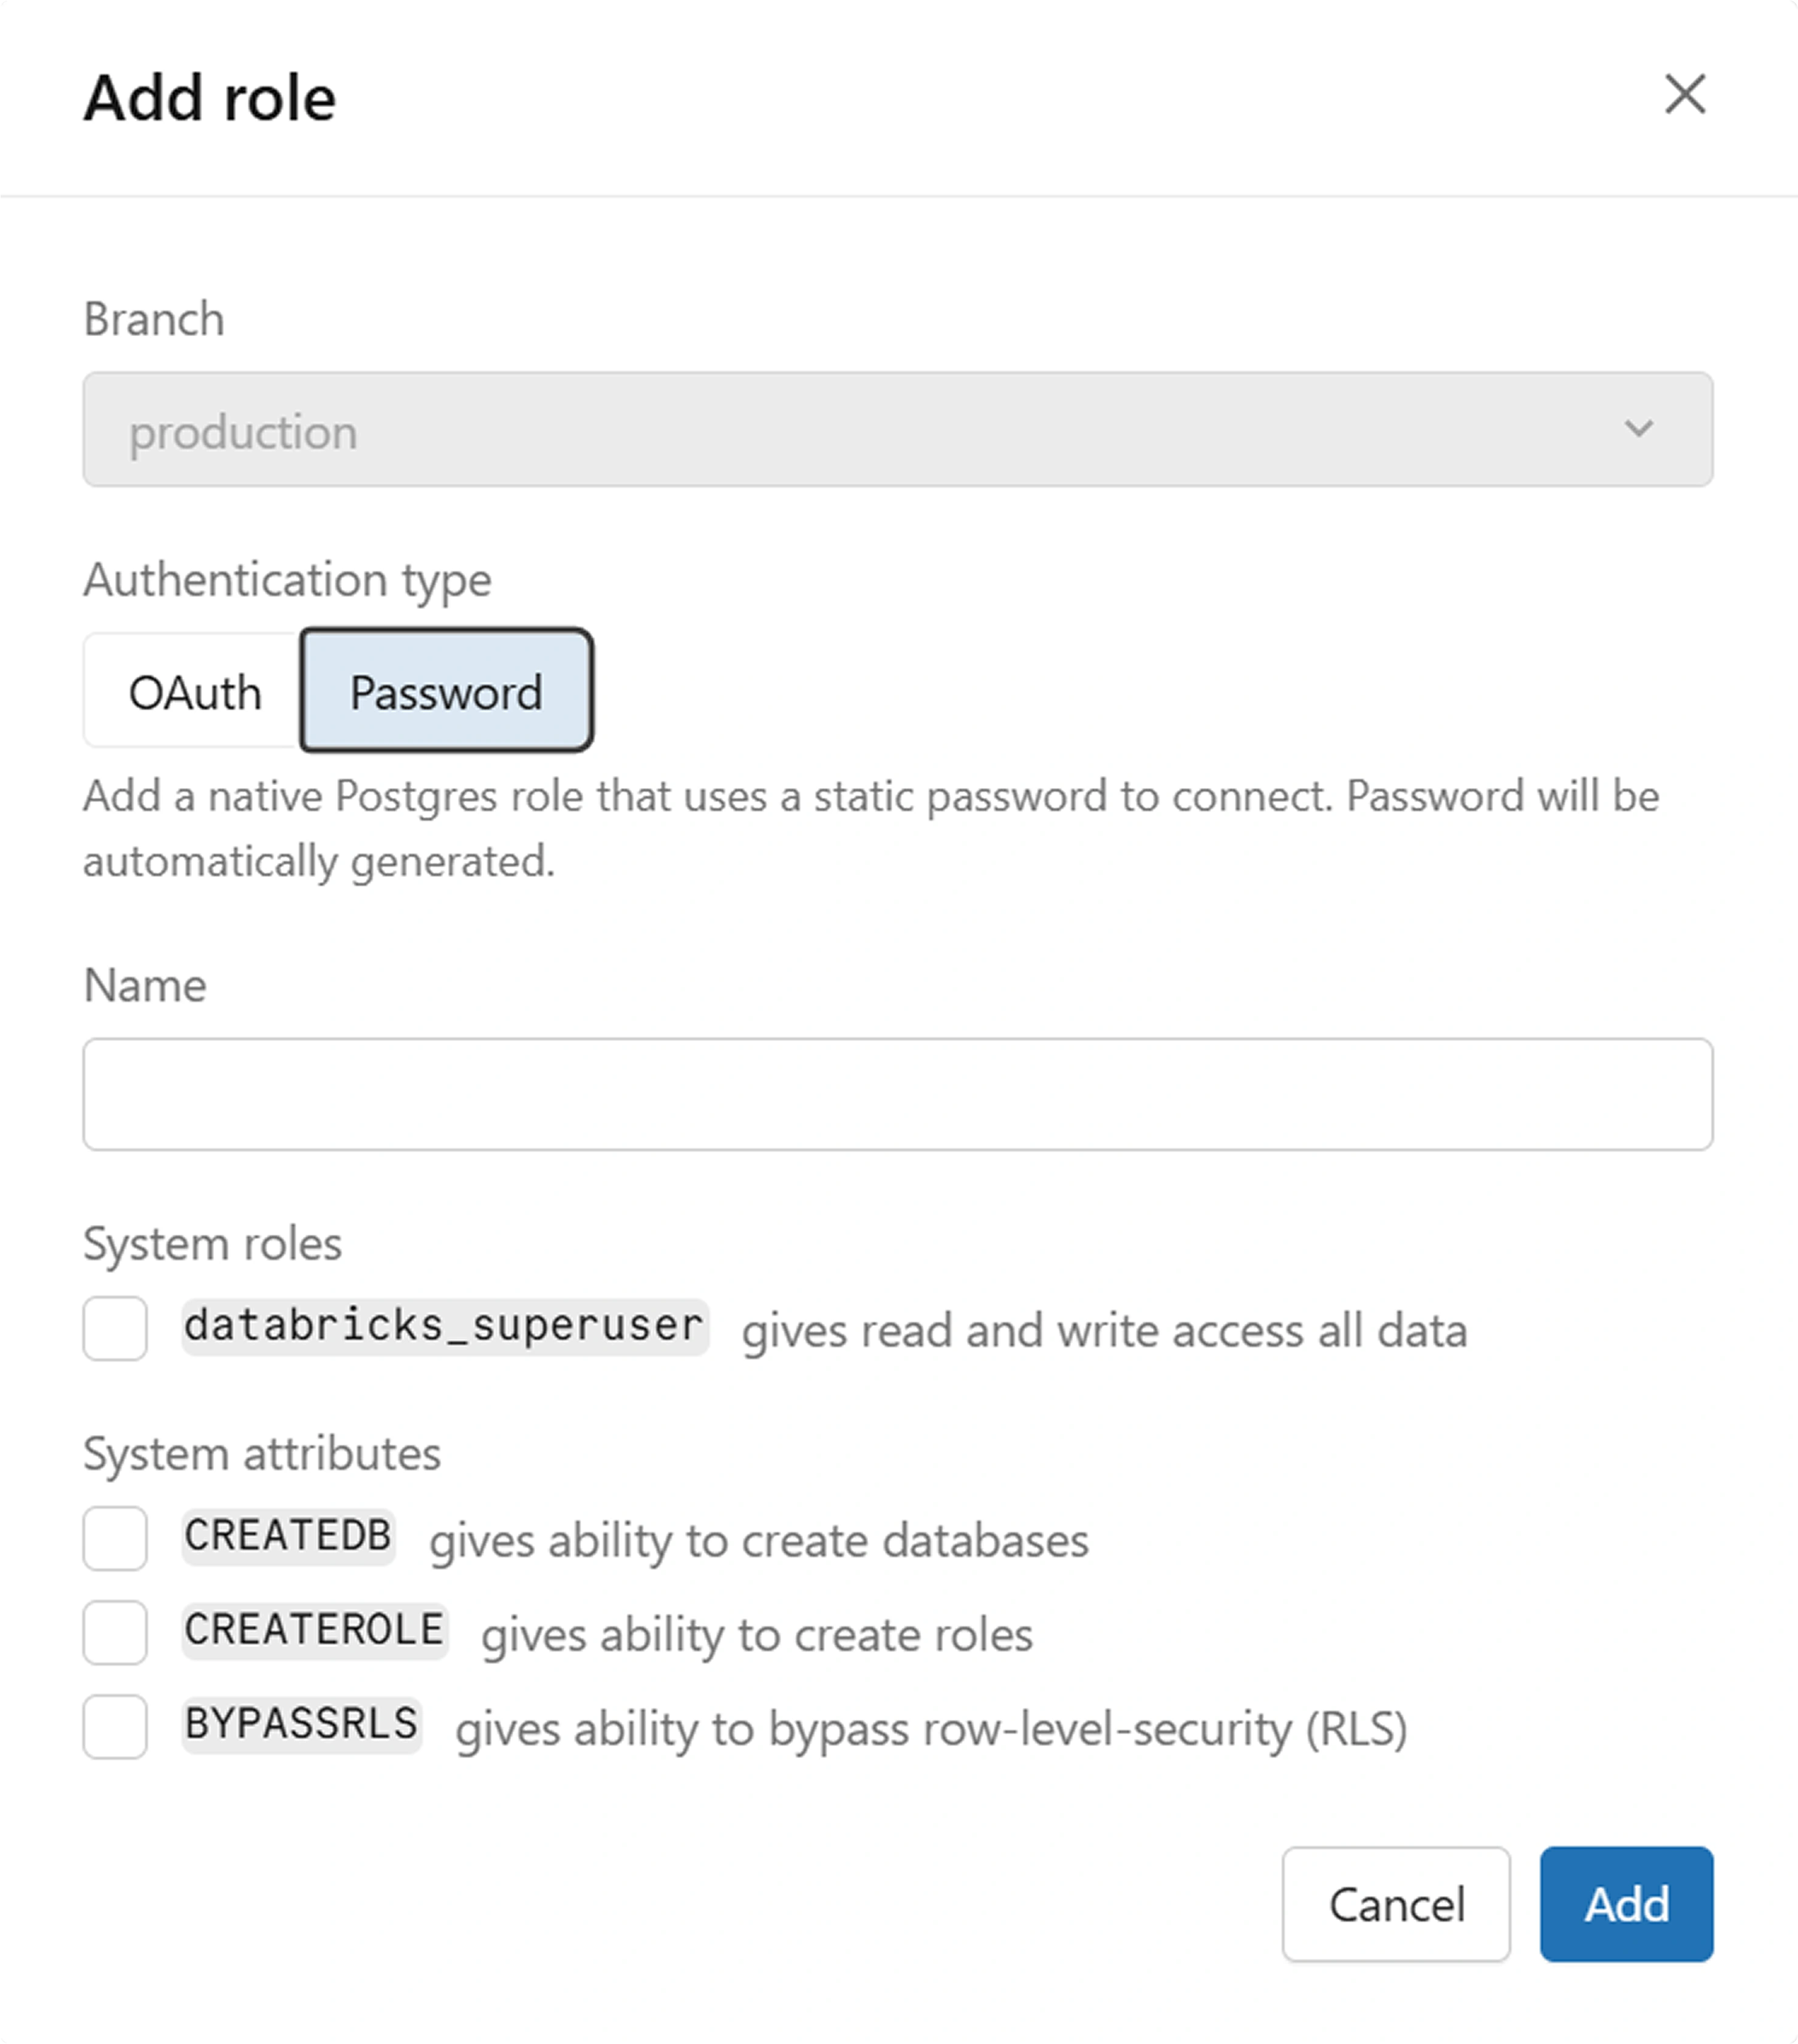Check the CREATEROLE attribute box
Image resolution: width=1798 pixels, height=2044 pixels.
pyautogui.click(x=115, y=1633)
